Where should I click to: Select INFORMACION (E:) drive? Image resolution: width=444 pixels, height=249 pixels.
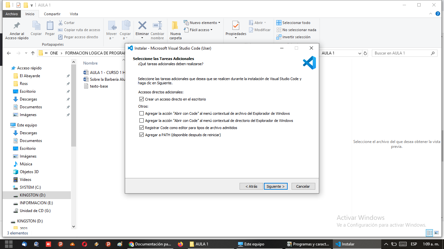(x=36, y=203)
